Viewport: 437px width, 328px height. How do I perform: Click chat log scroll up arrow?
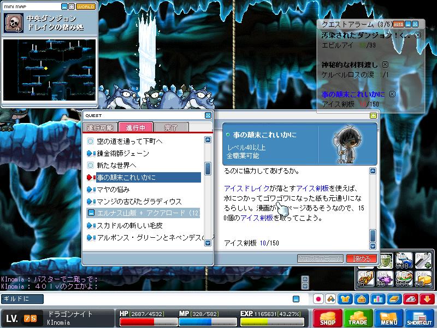click(305, 279)
